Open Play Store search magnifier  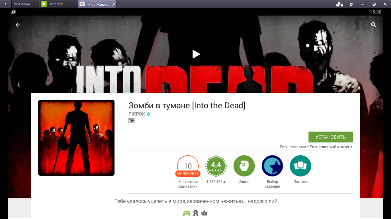pos(374,25)
